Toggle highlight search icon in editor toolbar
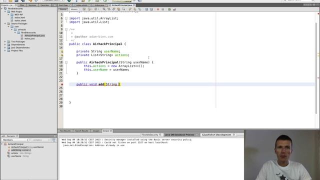The width and height of the screenshot is (320, 180). pyautogui.click(x=118, y=9)
